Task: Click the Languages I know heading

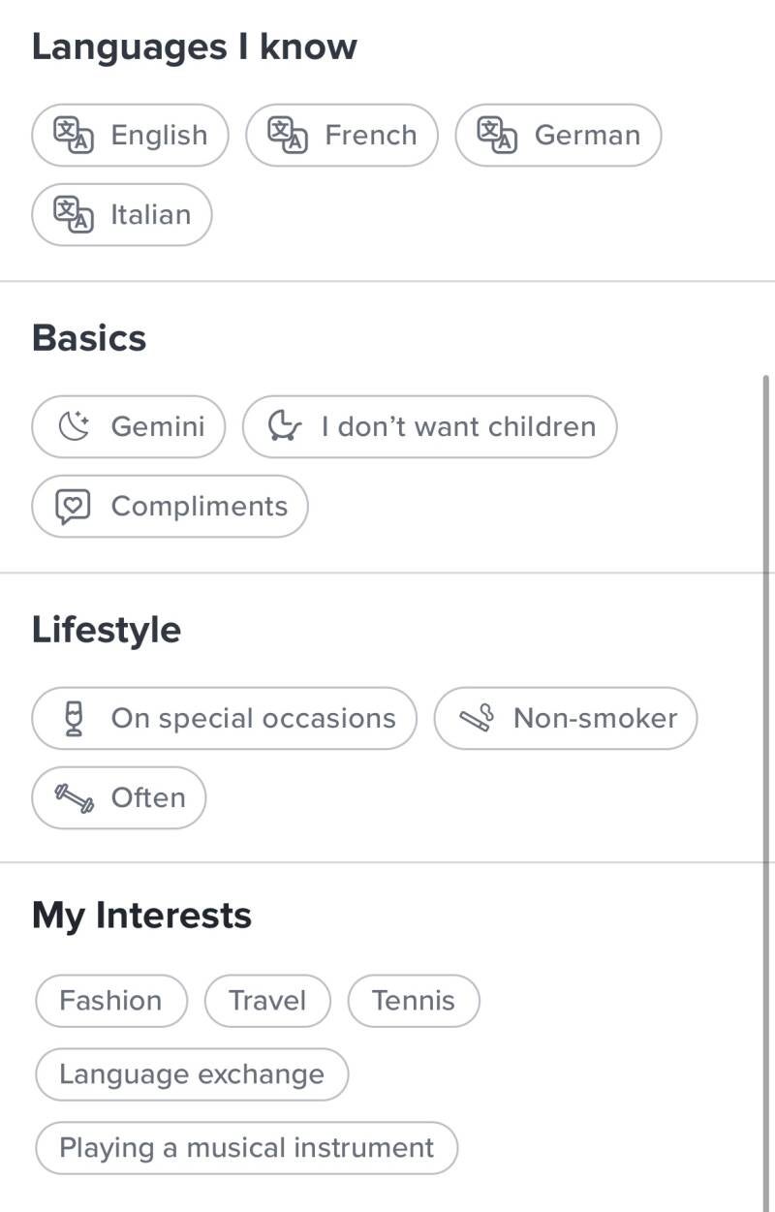Action: [194, 47]
